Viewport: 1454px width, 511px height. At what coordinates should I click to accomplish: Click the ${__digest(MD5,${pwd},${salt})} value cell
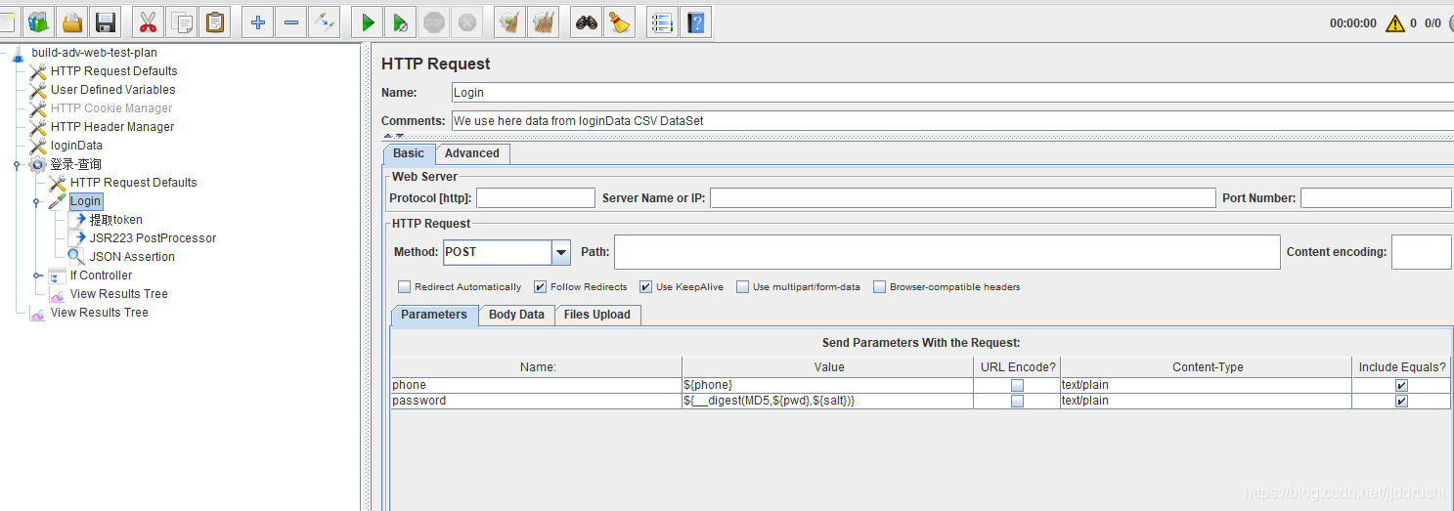827,402
